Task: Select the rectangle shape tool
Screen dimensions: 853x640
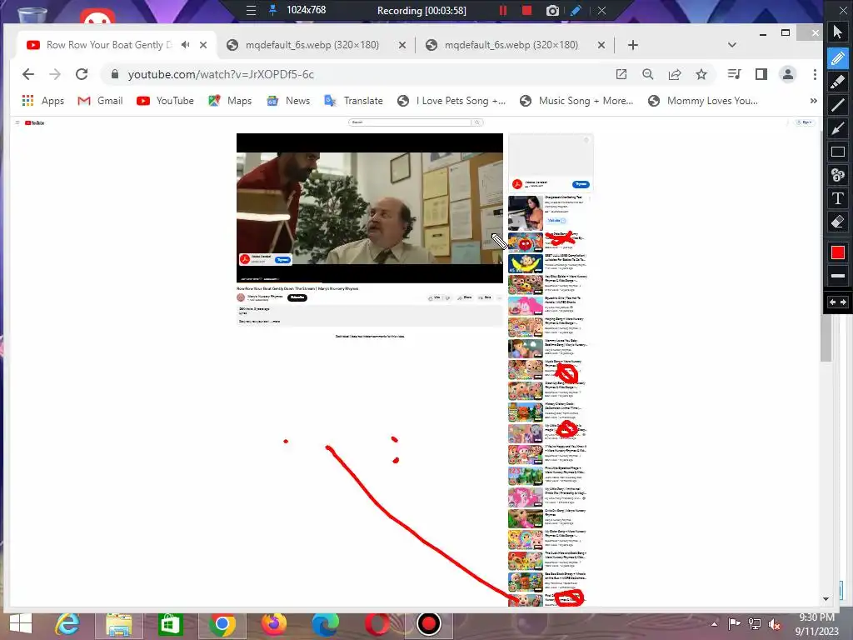Action: click(x=838, y=152)
